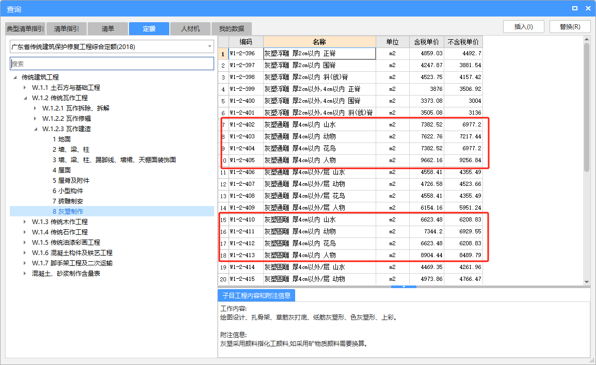Select tree item 8 灰塑制作

(68, 211)
